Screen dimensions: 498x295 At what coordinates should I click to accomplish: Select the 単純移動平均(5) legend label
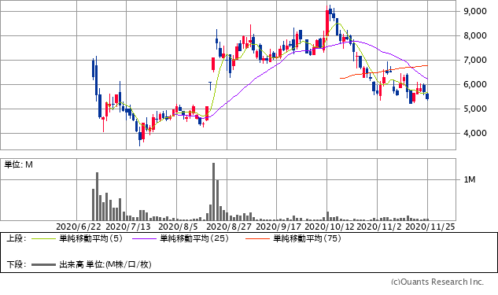coord(90,238)
